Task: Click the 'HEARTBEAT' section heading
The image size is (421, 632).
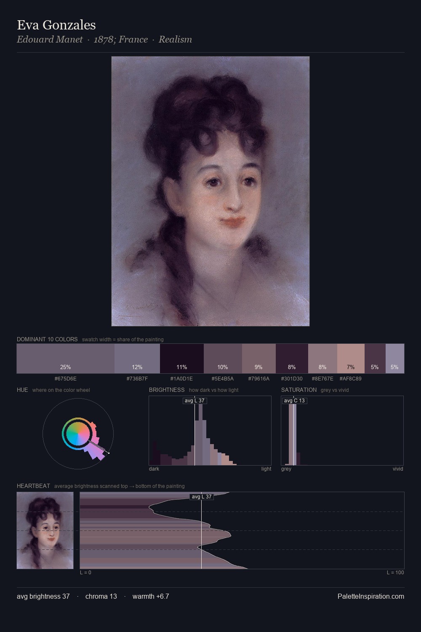Action: click(33, 486)
